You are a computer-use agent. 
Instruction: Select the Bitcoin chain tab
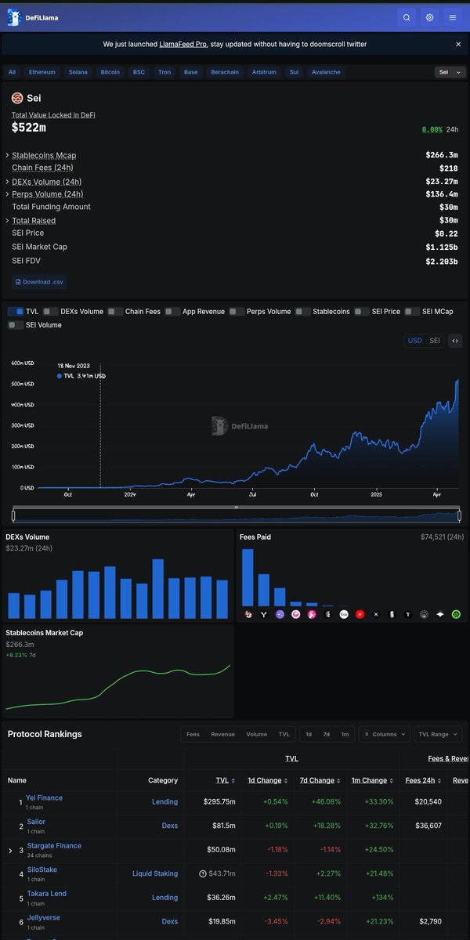tap(110, 72)
